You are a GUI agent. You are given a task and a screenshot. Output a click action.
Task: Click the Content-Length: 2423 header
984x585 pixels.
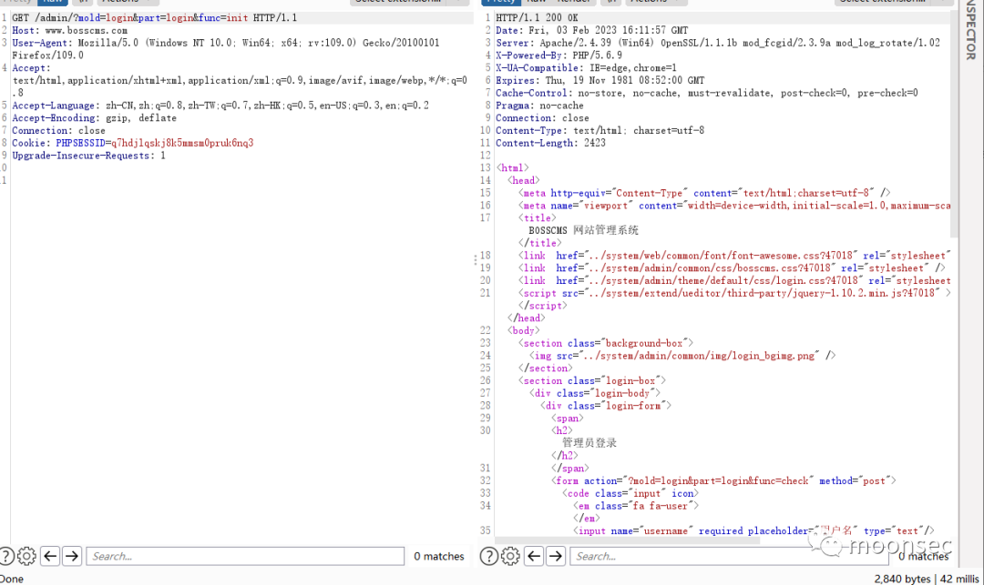tap(550, 143)
